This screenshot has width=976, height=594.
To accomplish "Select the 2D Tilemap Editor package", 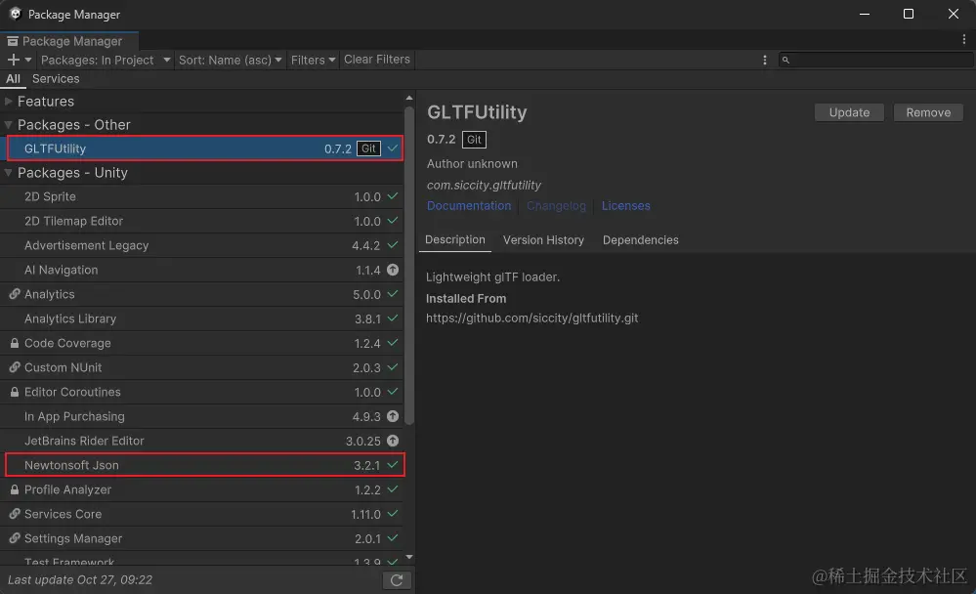I will tap(201, 221).
